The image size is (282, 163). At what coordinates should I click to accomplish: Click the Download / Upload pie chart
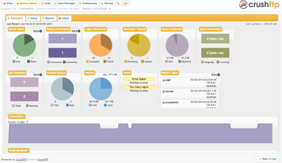point(139,45)
